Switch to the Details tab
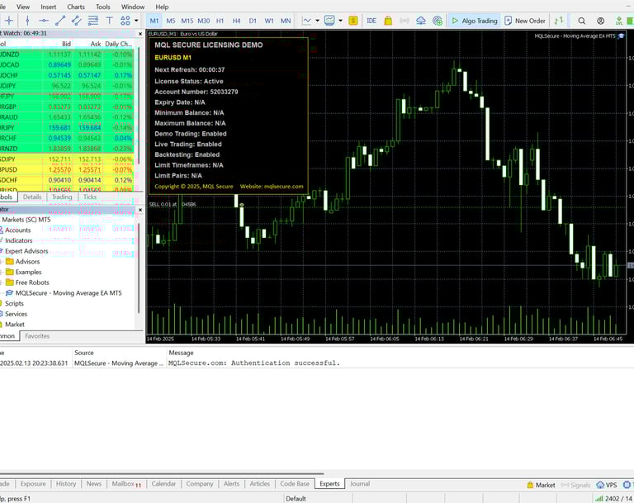This screenshot has height=503, width=634. tap(32, 197)
